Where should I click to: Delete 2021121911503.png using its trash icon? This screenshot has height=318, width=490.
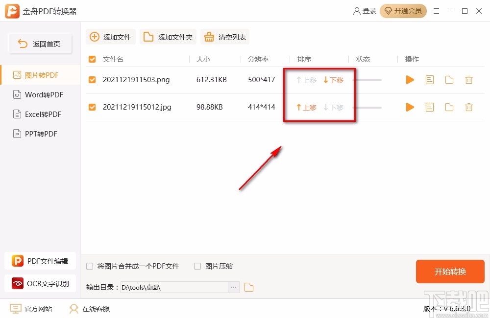469,80
